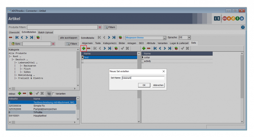
Task: Open the Shopware Demo selector ellipsis button
Action: [164, 37]
